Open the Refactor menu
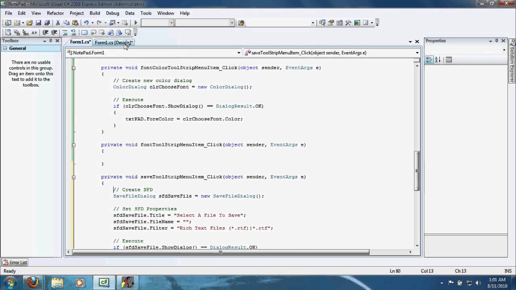This screenshot has width=516, height=290. point(55,13)
